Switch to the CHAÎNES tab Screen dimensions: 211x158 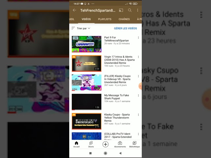pos(124,19)
